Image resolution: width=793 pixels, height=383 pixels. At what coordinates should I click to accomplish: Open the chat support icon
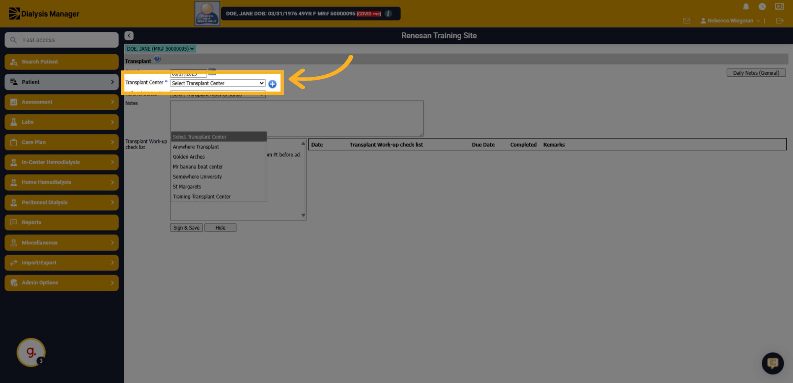click(x=773, y=363)
